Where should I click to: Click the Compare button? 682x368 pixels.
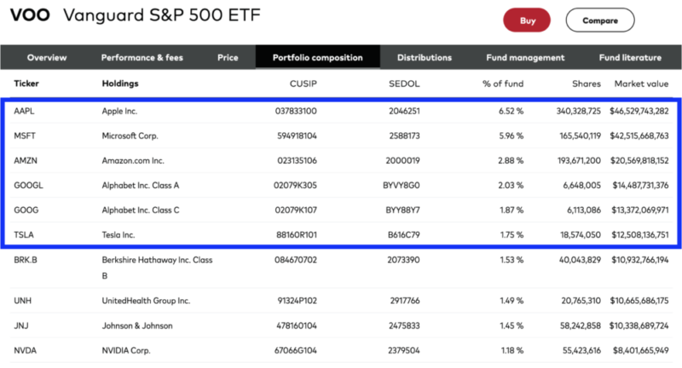[x=600, y=20]
